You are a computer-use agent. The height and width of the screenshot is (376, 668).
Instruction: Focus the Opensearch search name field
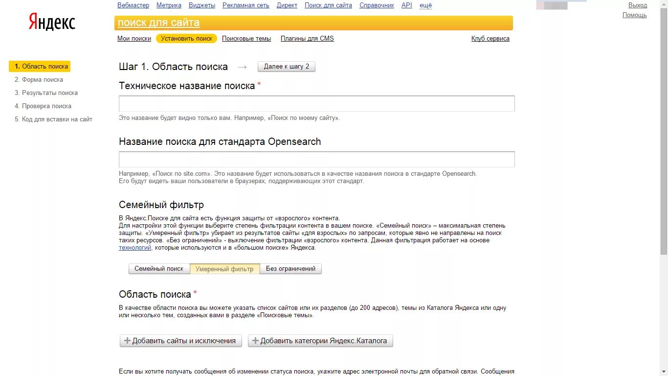(317, 160)
